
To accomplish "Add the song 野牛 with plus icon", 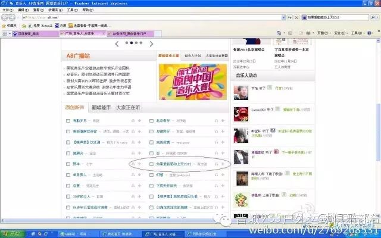I will (x=139, y=164).
